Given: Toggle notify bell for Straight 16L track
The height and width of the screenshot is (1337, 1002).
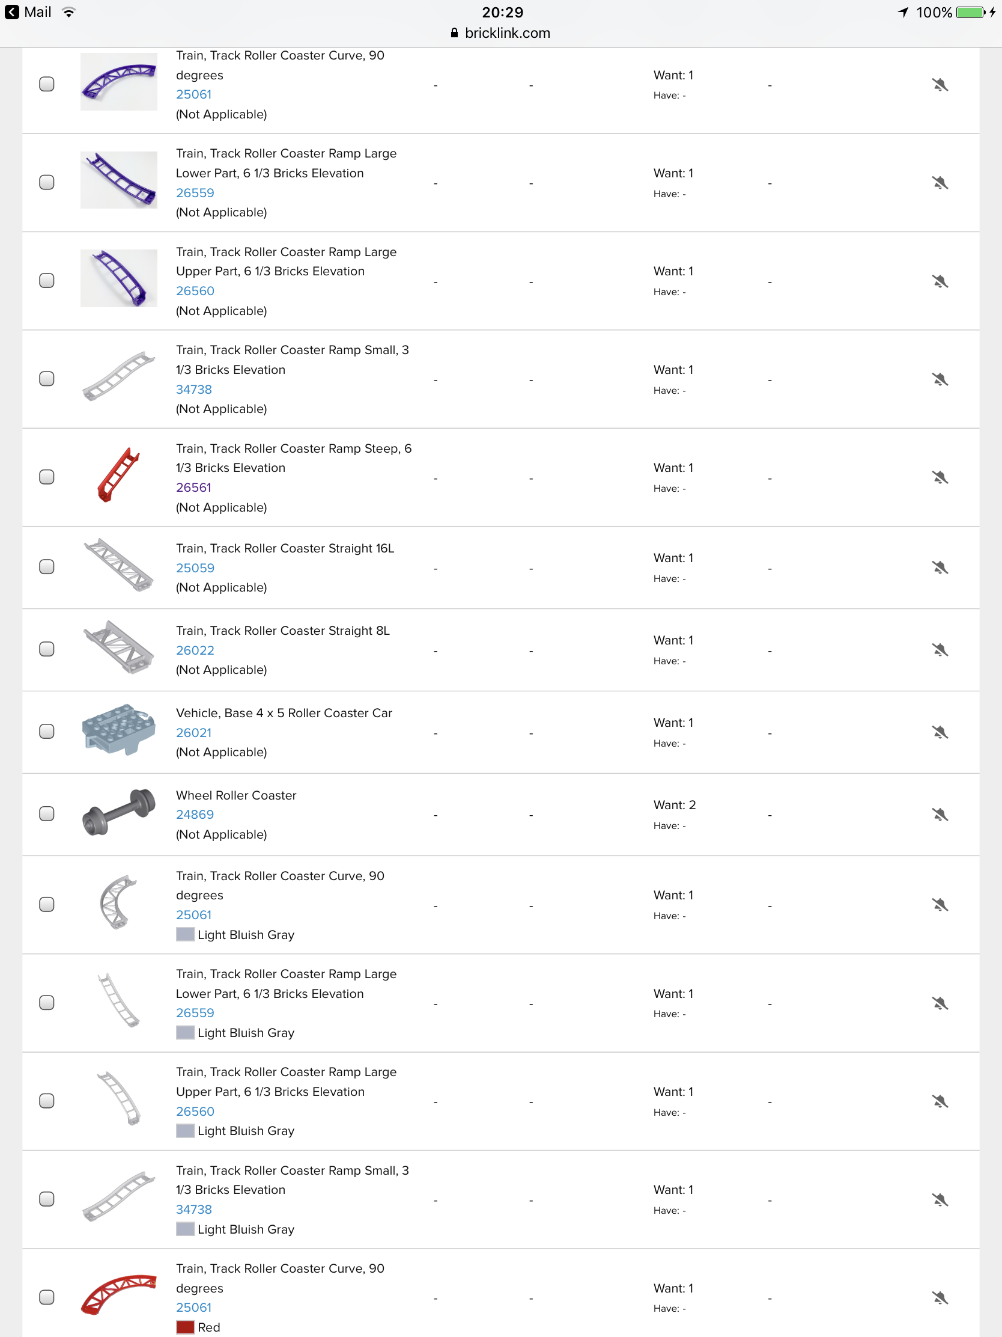Looking at the screenshot, I should [939, 567].
